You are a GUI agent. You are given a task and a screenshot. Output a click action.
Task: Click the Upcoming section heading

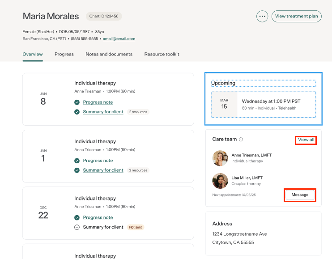[x=223, y=83]
